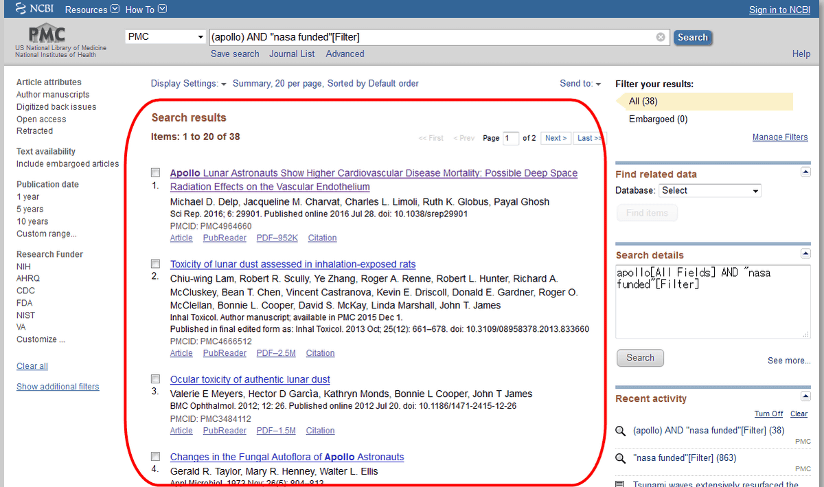Image resolution: width=824 pixels, height=487 pixels.
Task: Click Customize research funder link
Action: (41, 339)
